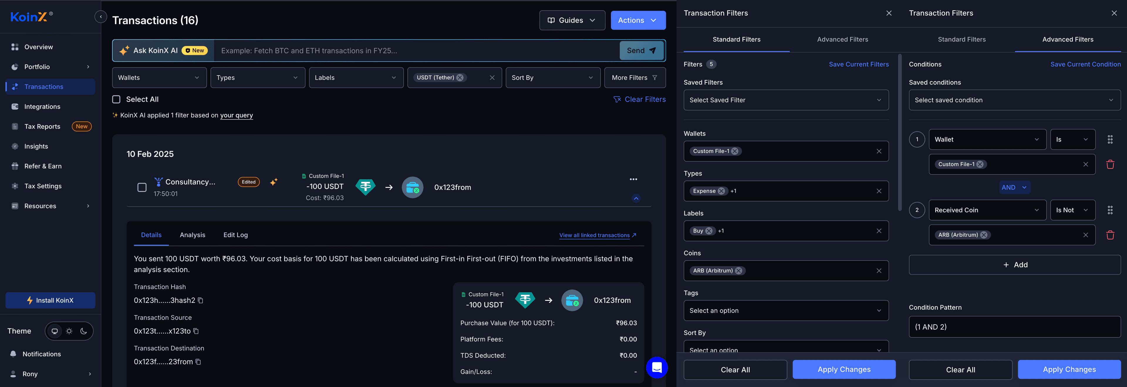Clear the coin filter in toolbar
This screenshot has width=1127, height=387.
[492, 78]
